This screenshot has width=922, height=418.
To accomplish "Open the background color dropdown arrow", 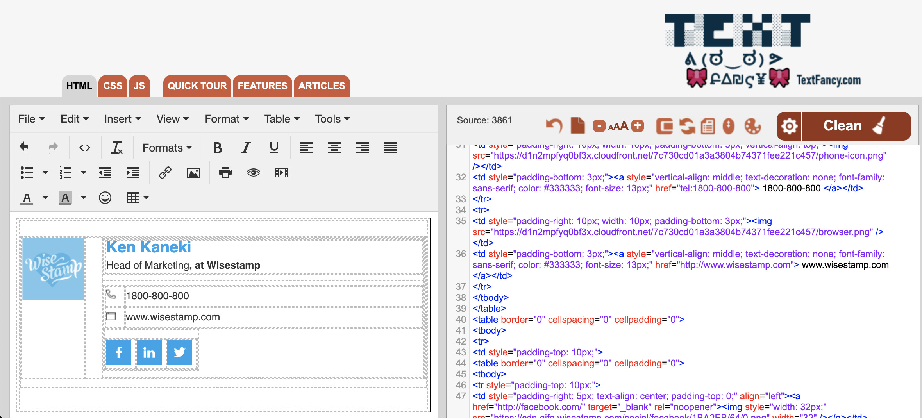I will tap(83, 198).
